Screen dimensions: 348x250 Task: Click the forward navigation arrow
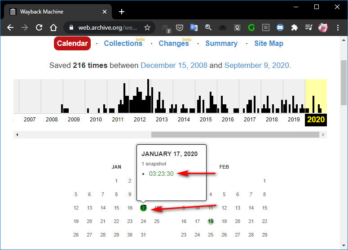click(x=25, y=27)
